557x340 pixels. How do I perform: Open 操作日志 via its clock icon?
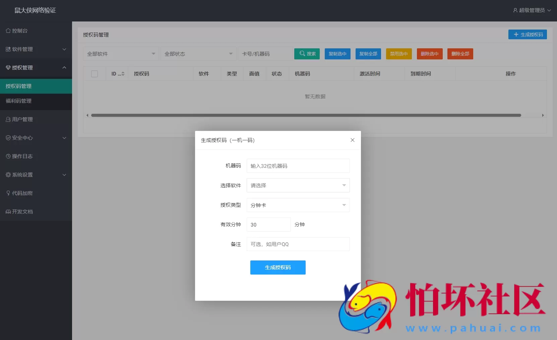pos(8,156)
